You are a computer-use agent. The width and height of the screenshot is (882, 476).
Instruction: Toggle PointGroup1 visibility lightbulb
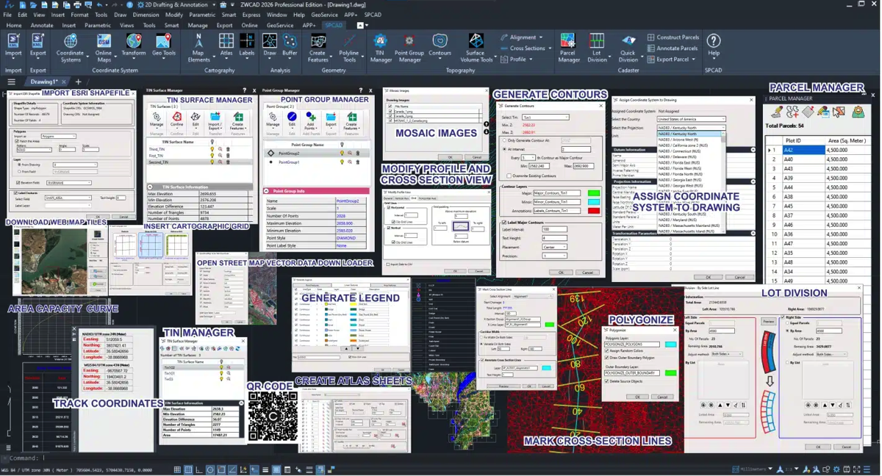(x=342, y=162)
